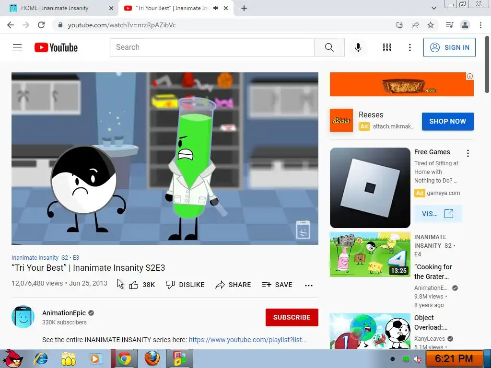Mute the tab via speaker icon
The image size is (491, 368).
[215, 8]
